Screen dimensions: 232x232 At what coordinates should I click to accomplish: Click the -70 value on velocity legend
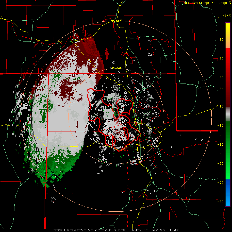(x=220, y=183)
